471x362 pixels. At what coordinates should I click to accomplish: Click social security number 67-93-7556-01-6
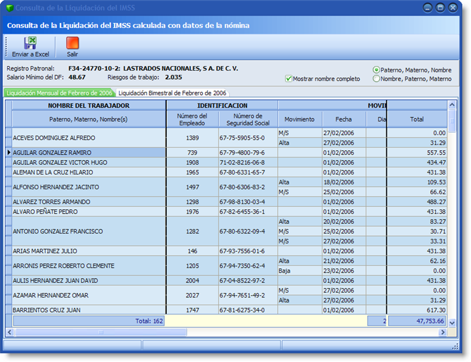[248, 251]
